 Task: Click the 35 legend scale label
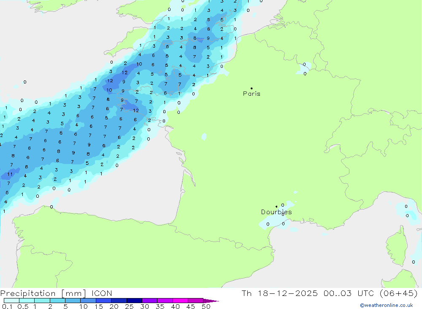point(160,306)
